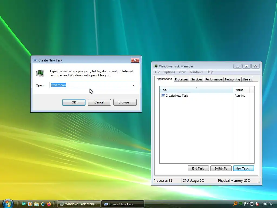The height and width of the screenshot is (208, 277).
Task: Open the Help menu in Task Manager
Action: tap(210, 72)
